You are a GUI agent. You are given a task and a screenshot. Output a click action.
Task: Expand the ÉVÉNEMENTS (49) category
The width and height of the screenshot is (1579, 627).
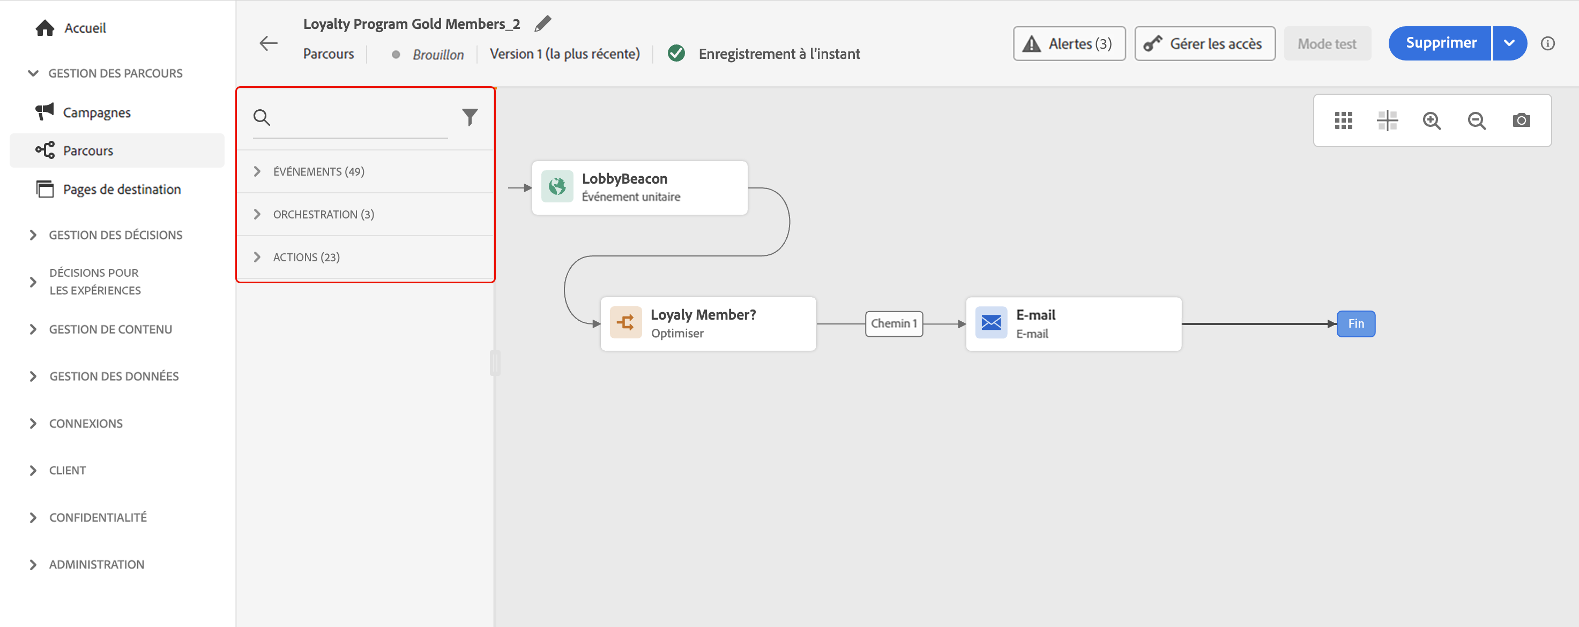[318, 171]
